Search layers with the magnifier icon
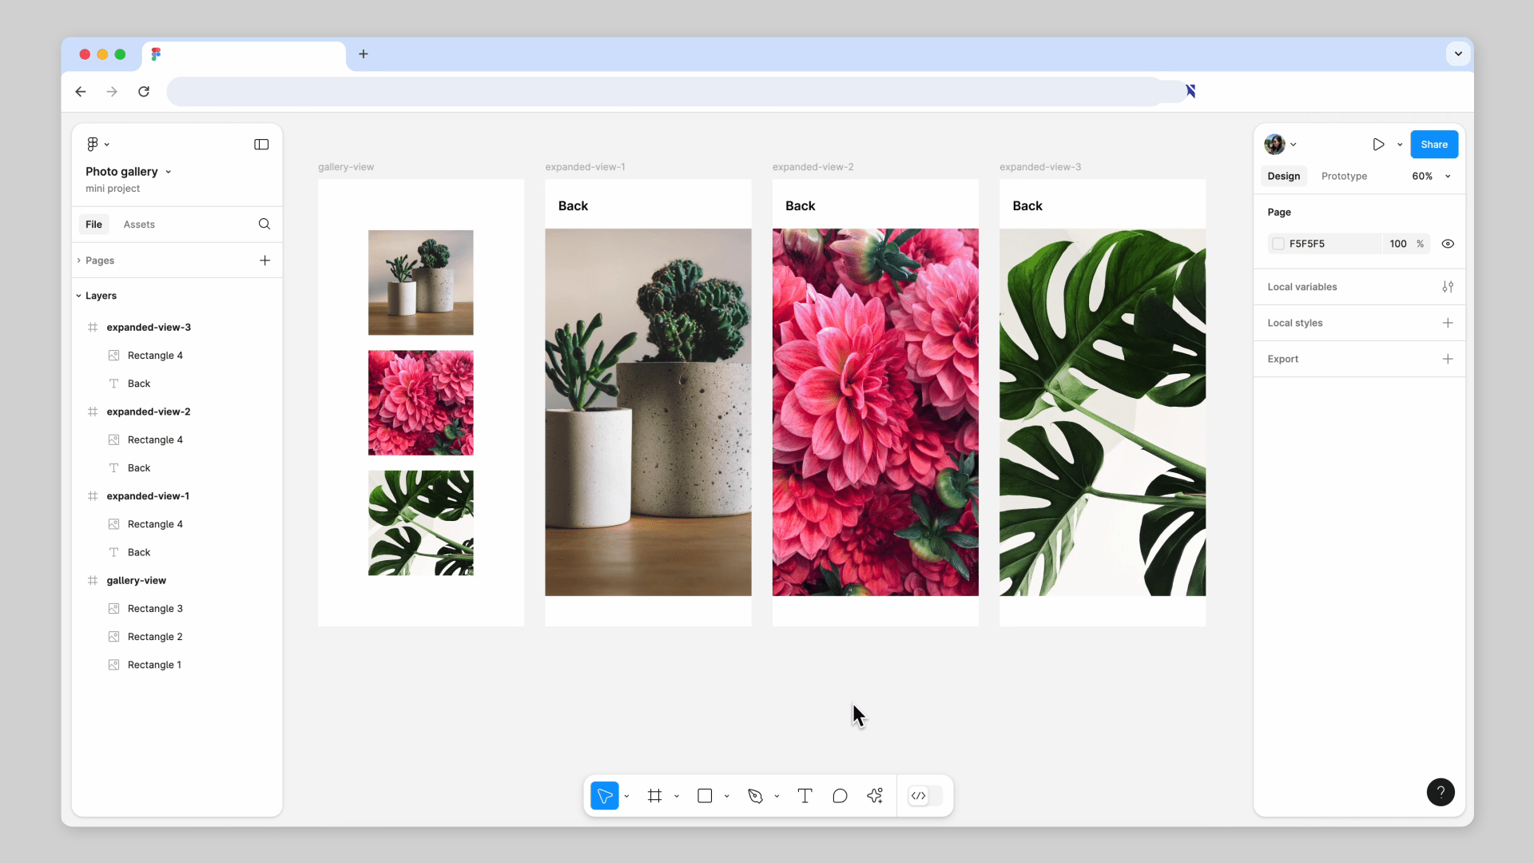The width and height of the screenshot is (1534, 863). tap(264, 225)
